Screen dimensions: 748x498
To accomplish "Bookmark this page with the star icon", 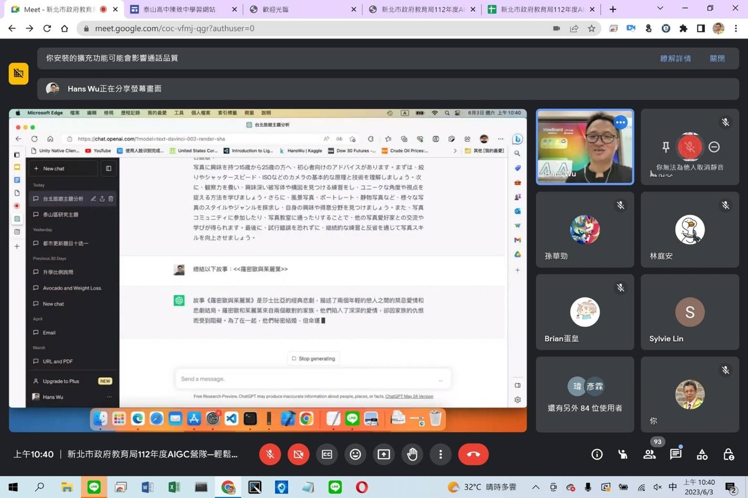I will click(x=591, y=29).
